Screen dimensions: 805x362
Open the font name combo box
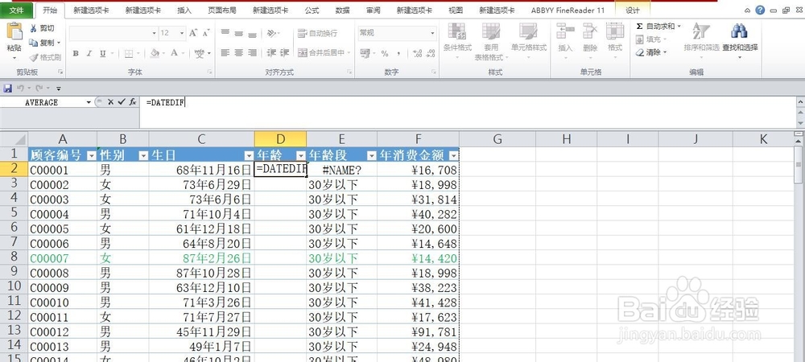114,33
